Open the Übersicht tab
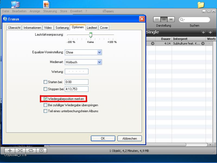Screen dimensions: 217x163 (14, 28)
